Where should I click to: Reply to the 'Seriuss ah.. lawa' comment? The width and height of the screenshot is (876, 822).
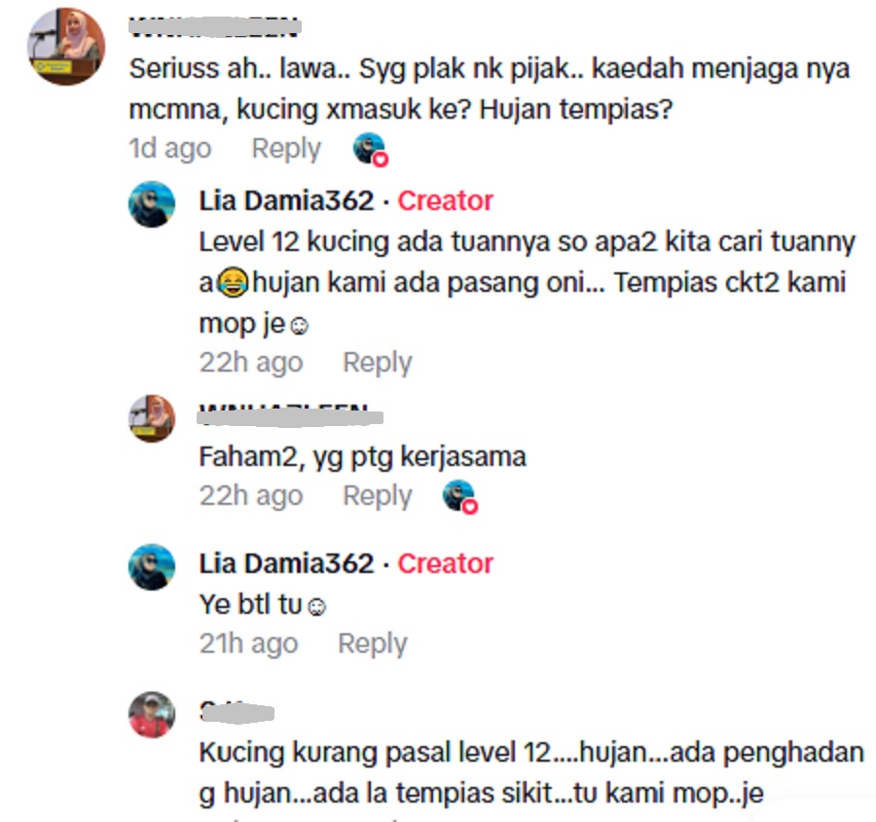286,149
